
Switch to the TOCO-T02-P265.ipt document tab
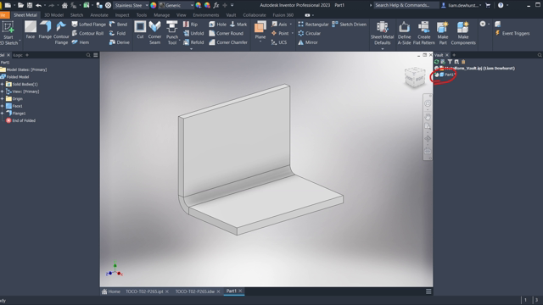pyautogui.click(x=144, y=291)
